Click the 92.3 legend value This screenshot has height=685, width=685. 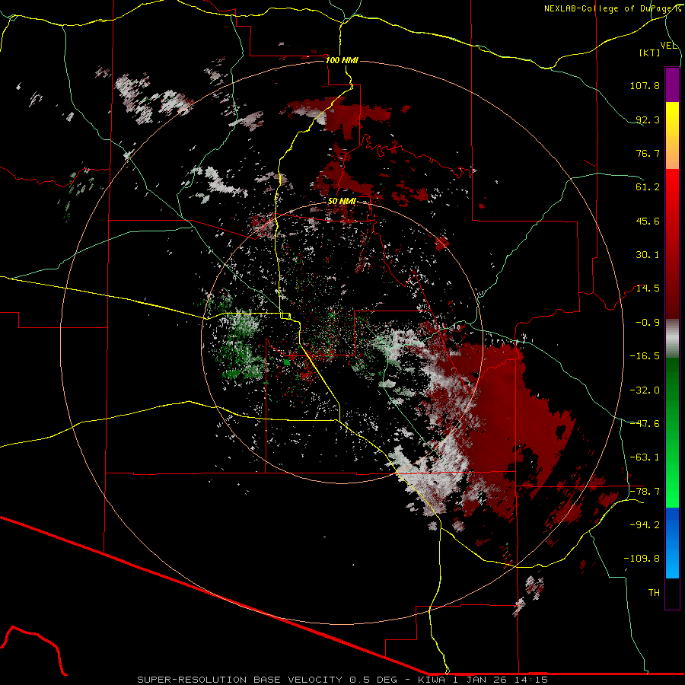[x=648, y=119]
